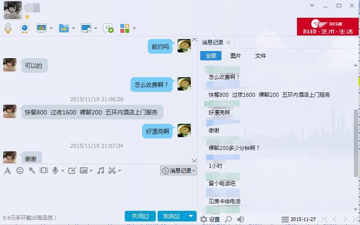Click the font style letter A icon
This screenshot has width=360, height=225.
coord(8,170)
